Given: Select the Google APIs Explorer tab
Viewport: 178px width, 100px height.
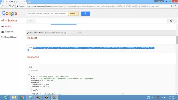Looking at the screenshot, I should (13, 2).
